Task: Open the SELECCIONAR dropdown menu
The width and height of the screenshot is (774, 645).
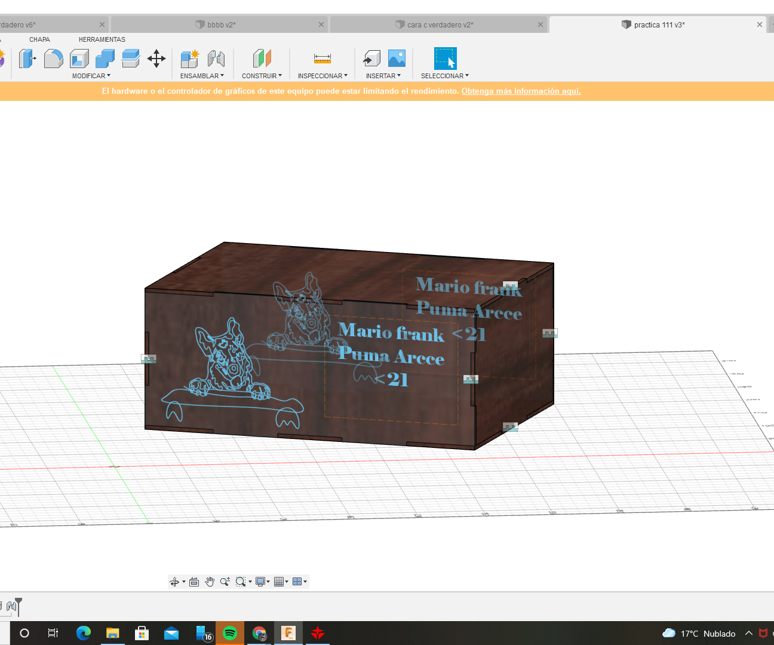Action: click(x=445, y=76)
